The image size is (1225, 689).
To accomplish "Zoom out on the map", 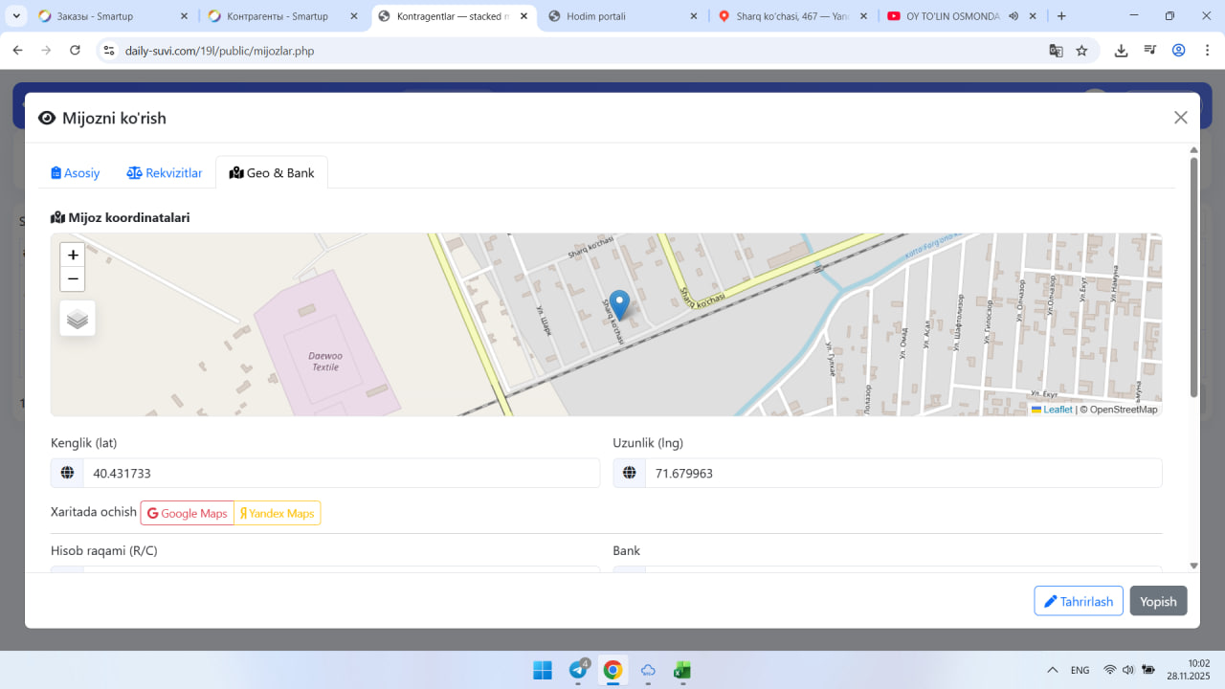I will 73,279.
